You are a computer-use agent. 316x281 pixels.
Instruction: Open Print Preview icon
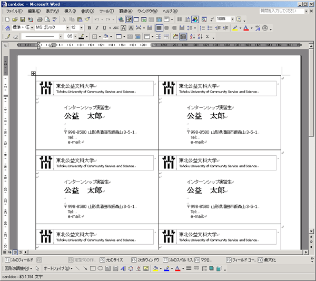tap(47, 19)
